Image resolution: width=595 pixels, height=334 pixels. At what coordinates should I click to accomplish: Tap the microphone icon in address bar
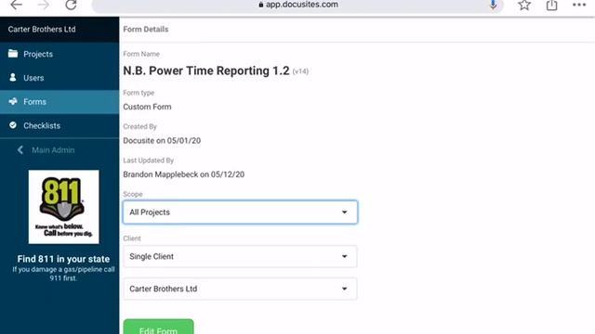point(493,5)
